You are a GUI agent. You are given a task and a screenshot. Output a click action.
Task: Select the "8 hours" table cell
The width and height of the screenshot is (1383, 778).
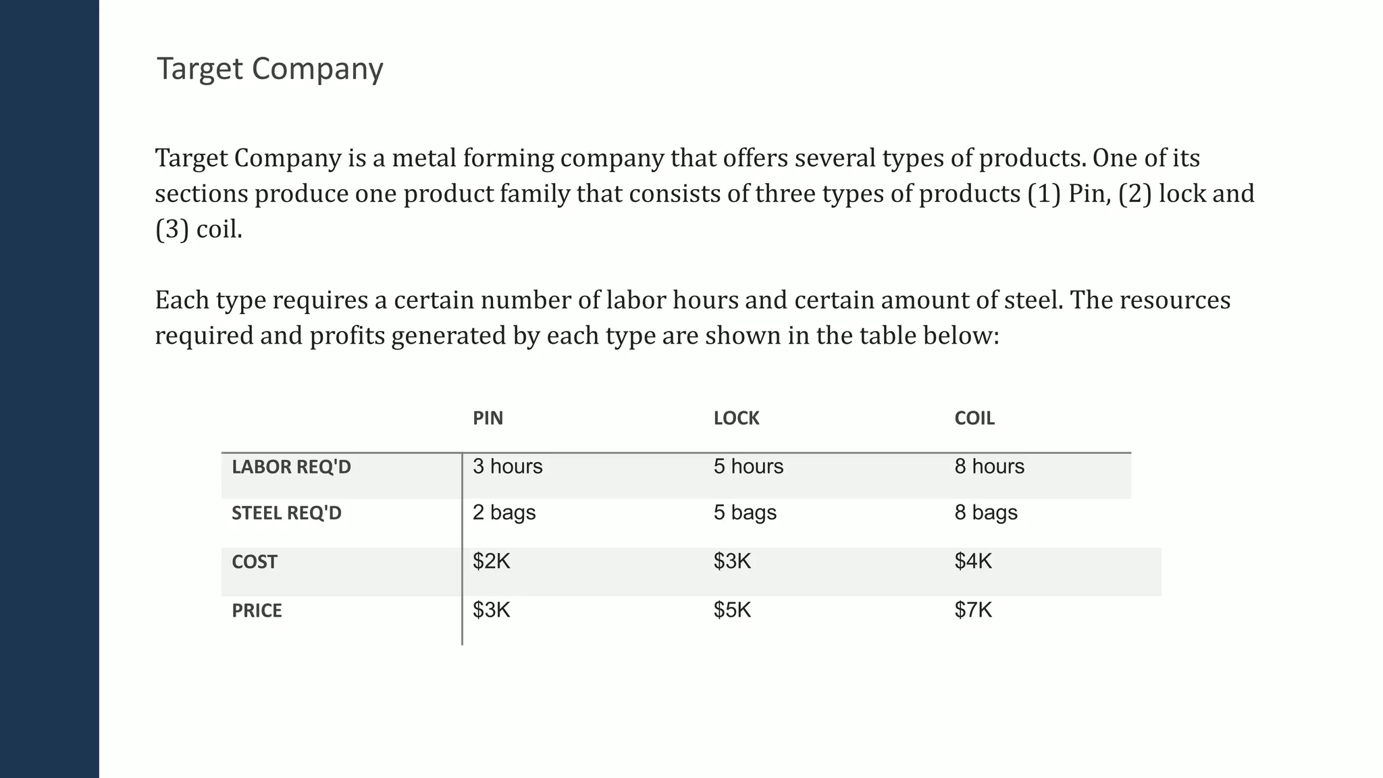tap(989, 467)
